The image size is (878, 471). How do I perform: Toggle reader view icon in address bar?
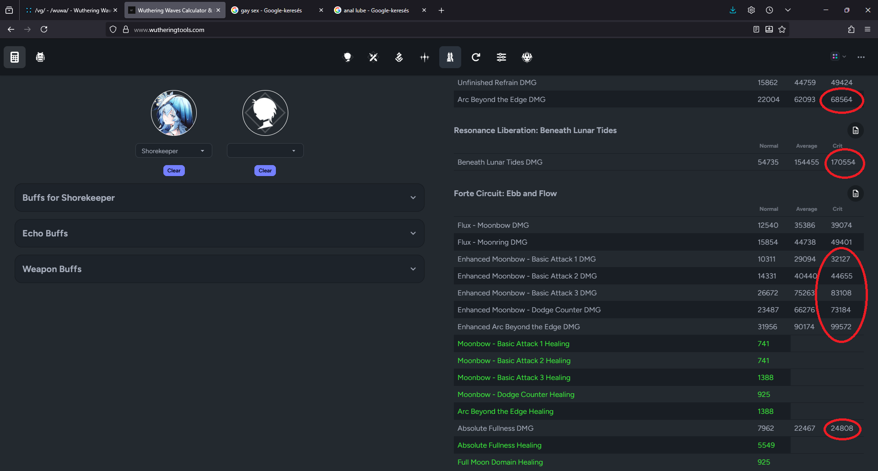756,29
